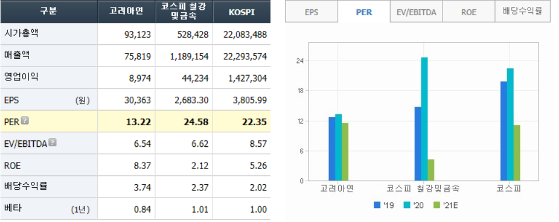The height and width of the screenshot is (222, 559).
Task: Switch to the EV/EBITDA chart tab
Action: 416,12
